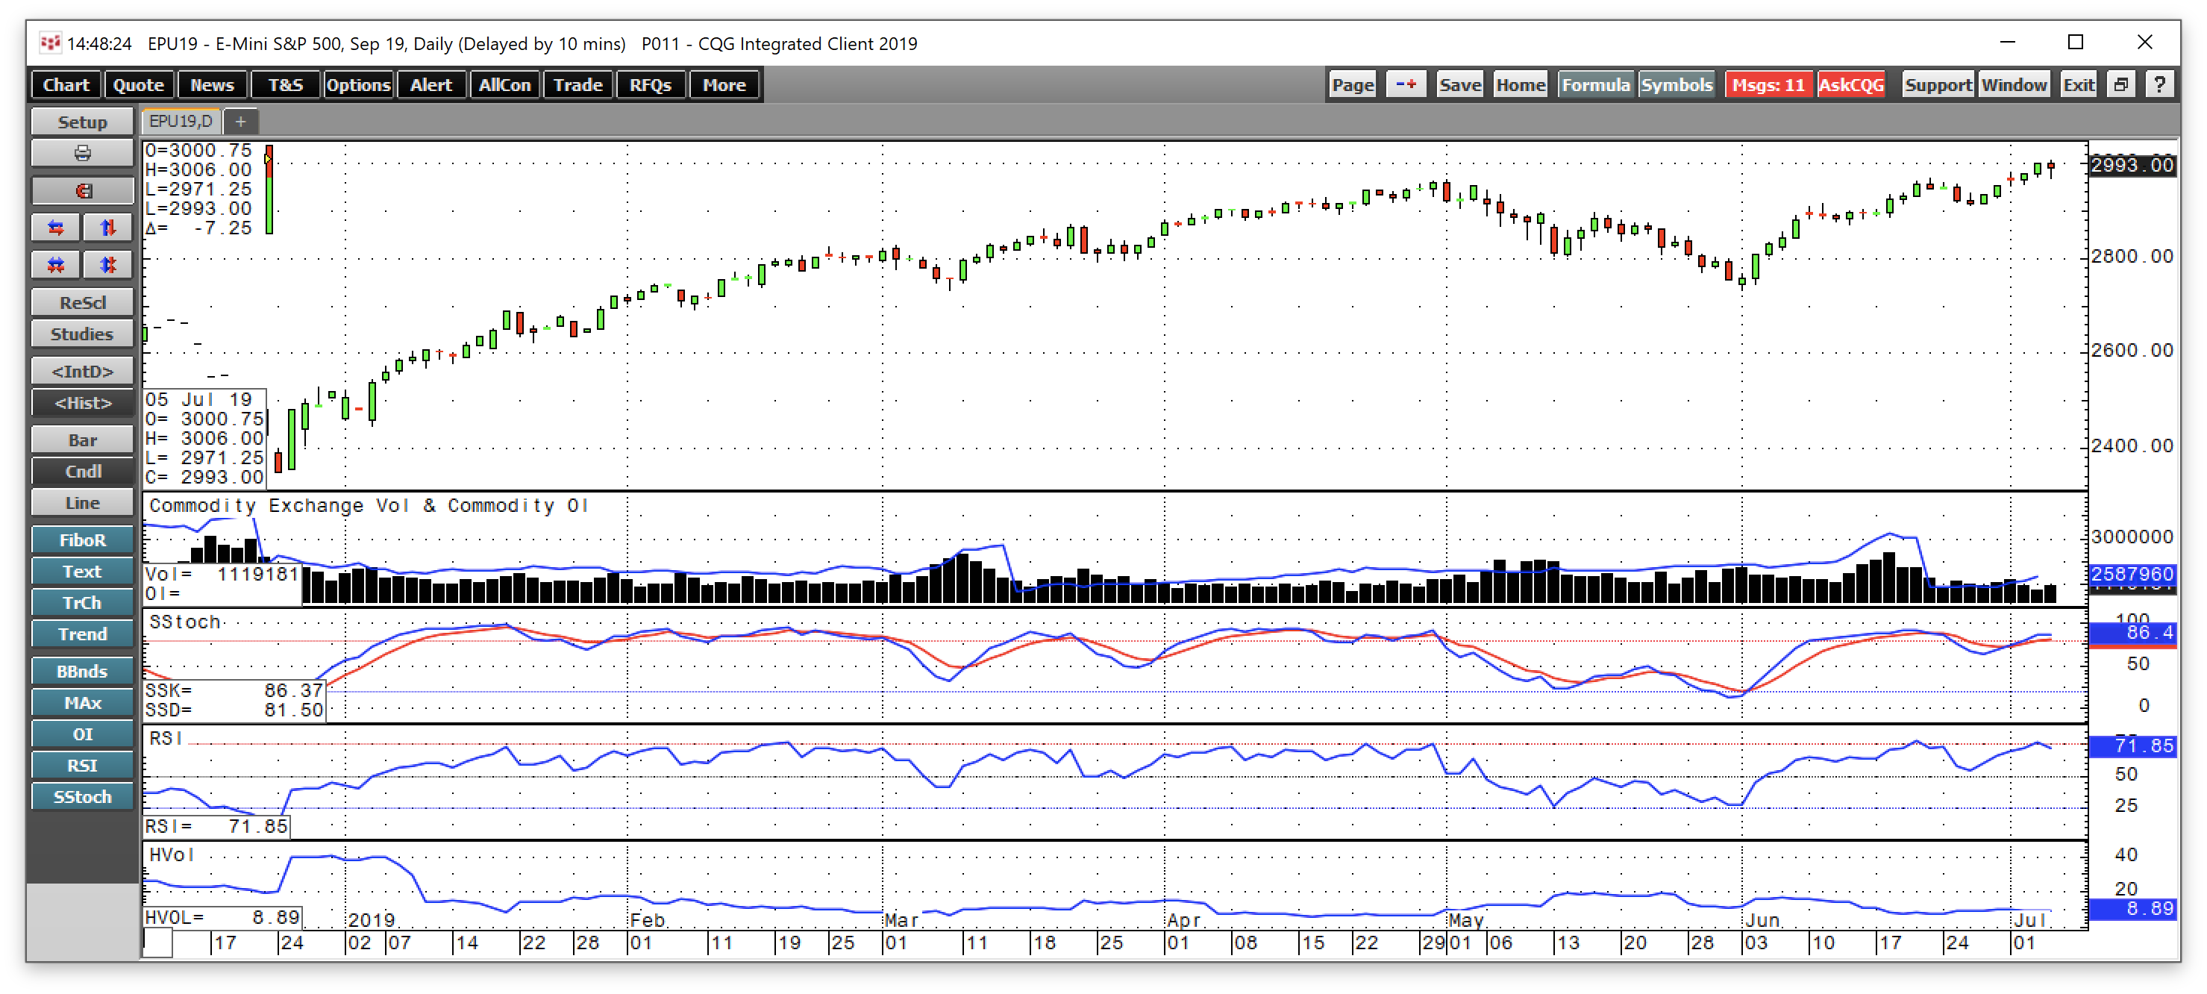Open the Alert menu
The height and width of the screenshot is (994, 2207).
[x=431, y=85]
